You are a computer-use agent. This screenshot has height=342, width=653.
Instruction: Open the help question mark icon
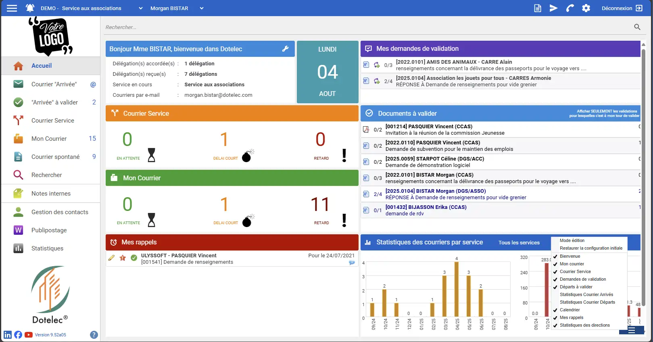tap(94, 335)
